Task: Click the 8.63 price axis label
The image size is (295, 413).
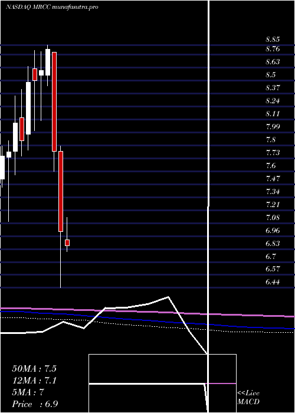Action: [x=273, y=62]
